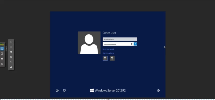Click the user avatar picture
This screenshot has height=100, width=215.
pyautogui.click(x=89, y=43)
